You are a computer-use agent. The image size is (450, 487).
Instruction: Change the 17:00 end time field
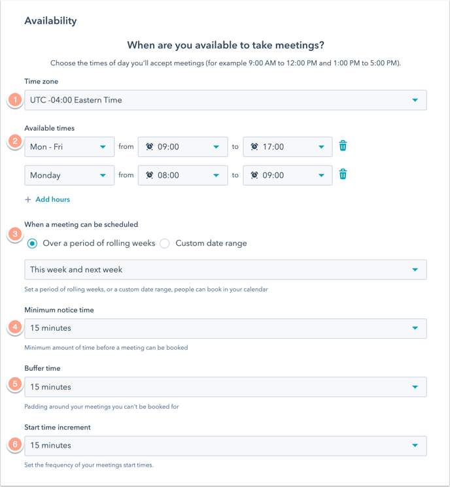coord(288,147)
